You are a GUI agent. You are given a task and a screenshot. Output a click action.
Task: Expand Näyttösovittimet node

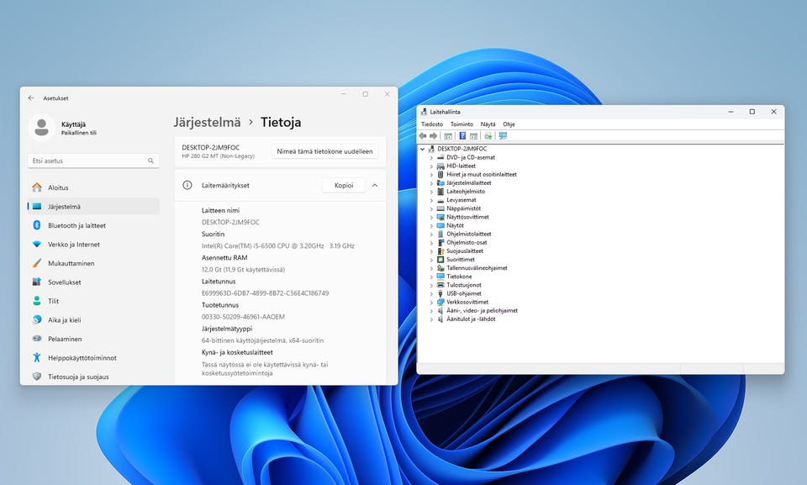(431, 217)
